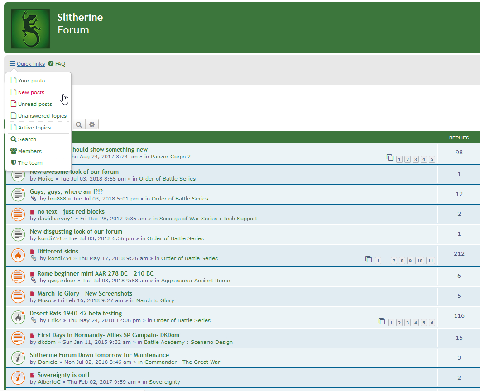Go to page 2 of 'Desert Rats' topic
The width and height of the screenshot is (480, 391).
[x=399, y=323]
